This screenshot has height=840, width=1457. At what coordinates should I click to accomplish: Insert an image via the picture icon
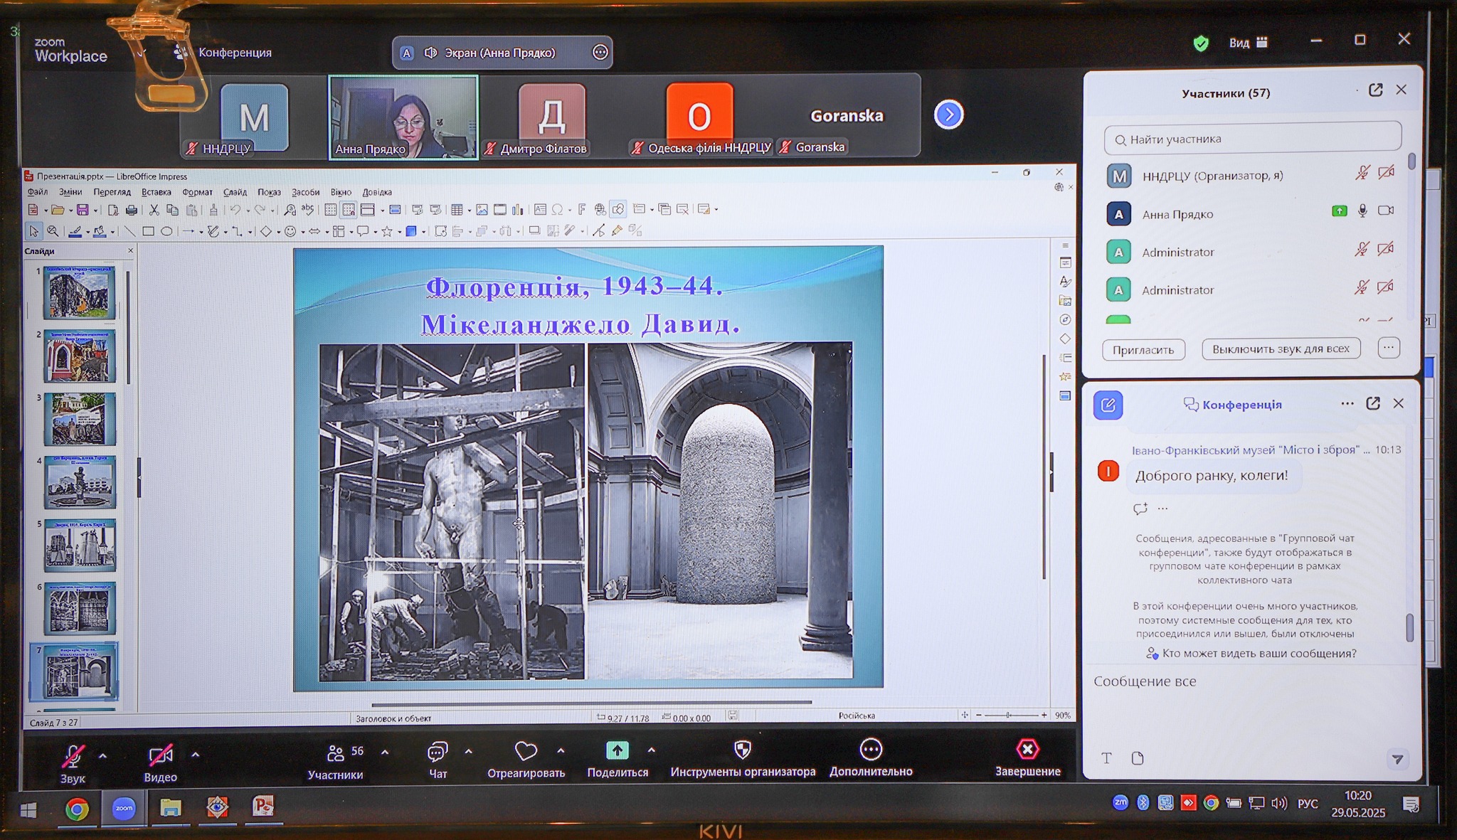482,209
